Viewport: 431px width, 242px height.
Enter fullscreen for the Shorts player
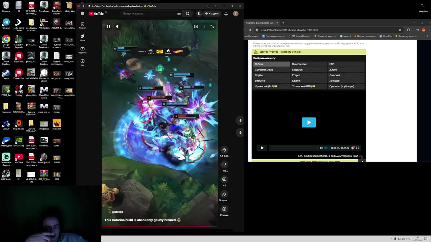212,26
